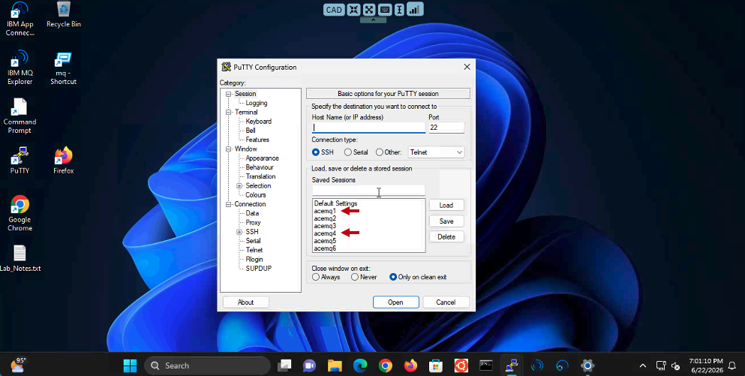The width and height of the screenshot is (745, 376).
Task: Select the Colours category in the tree
Action: pyautogui.click(x=256, y=195)
